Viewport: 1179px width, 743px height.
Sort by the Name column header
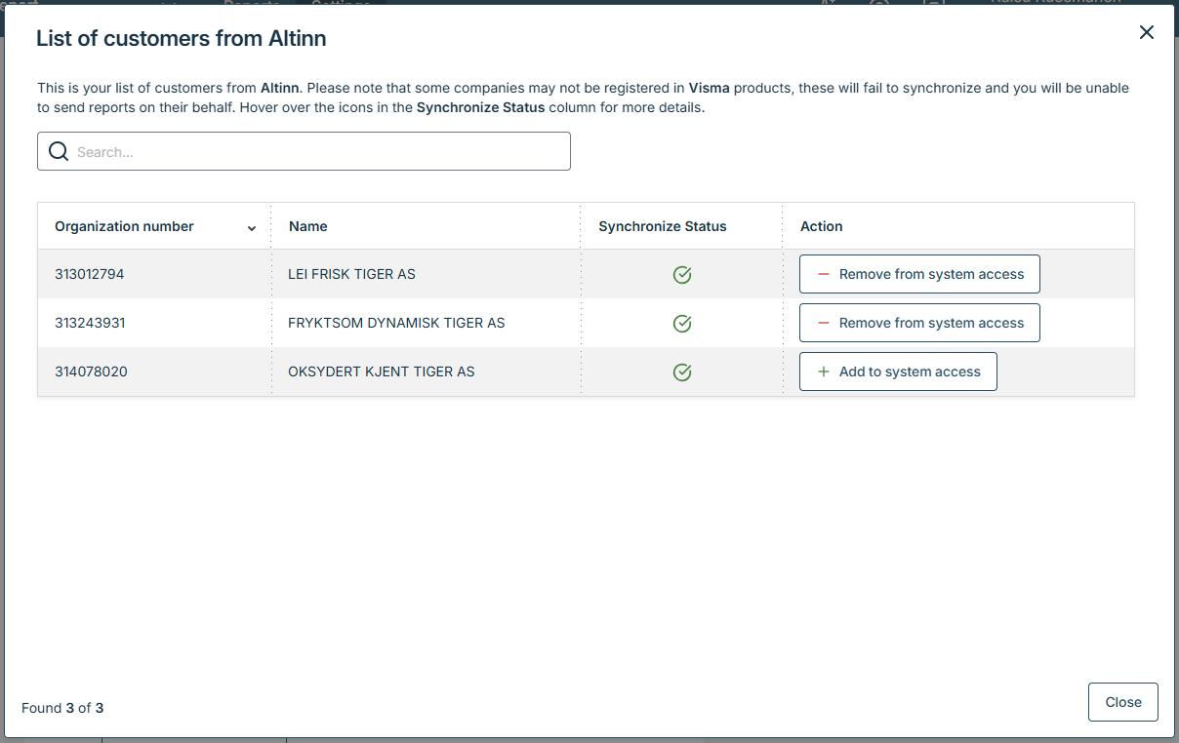(x=308, y=226)
